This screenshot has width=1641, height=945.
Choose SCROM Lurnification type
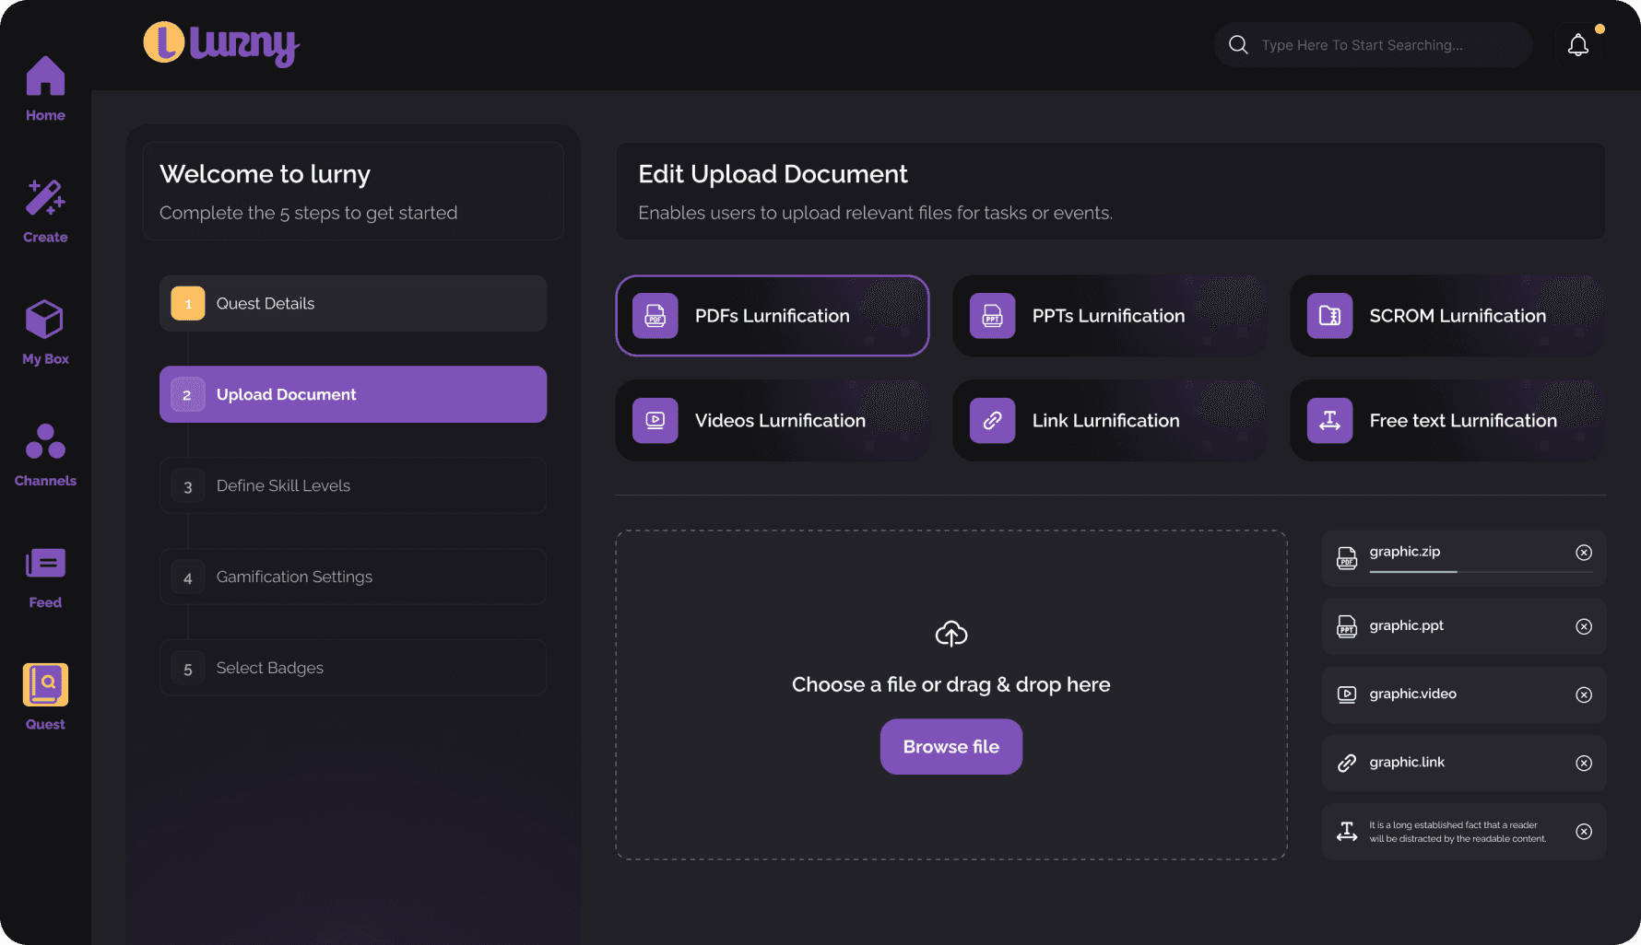[x=1446, y=316]
